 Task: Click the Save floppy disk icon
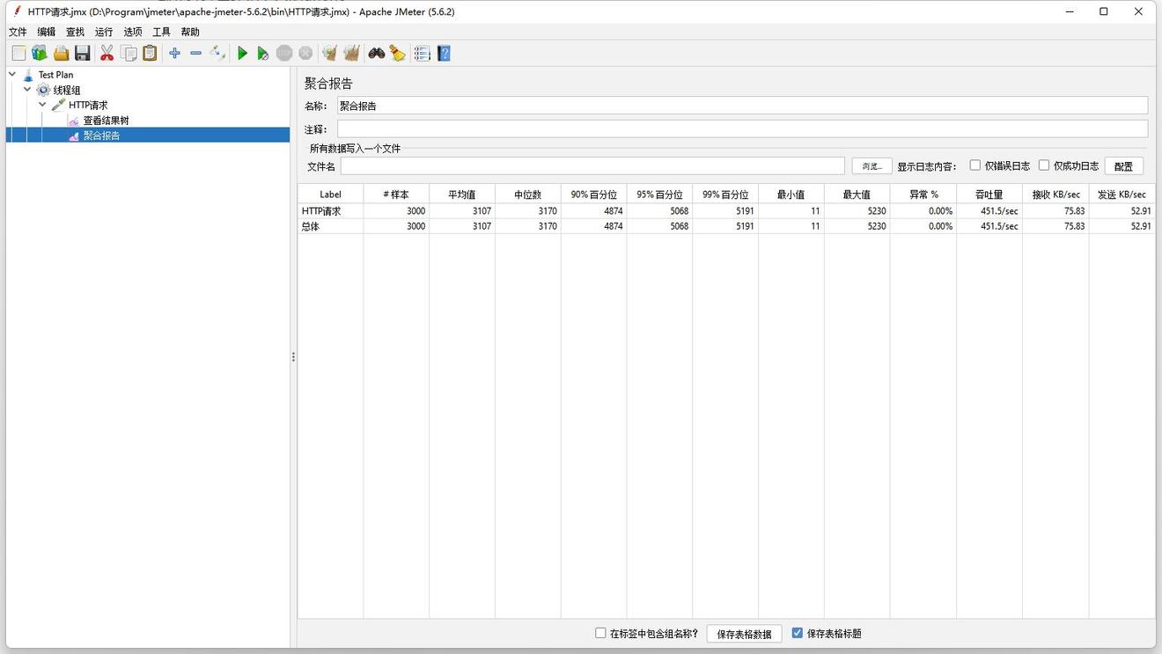(x=83, y=54)
